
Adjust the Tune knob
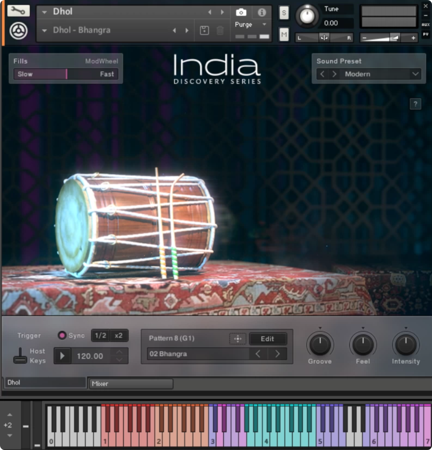pos(307,16)
